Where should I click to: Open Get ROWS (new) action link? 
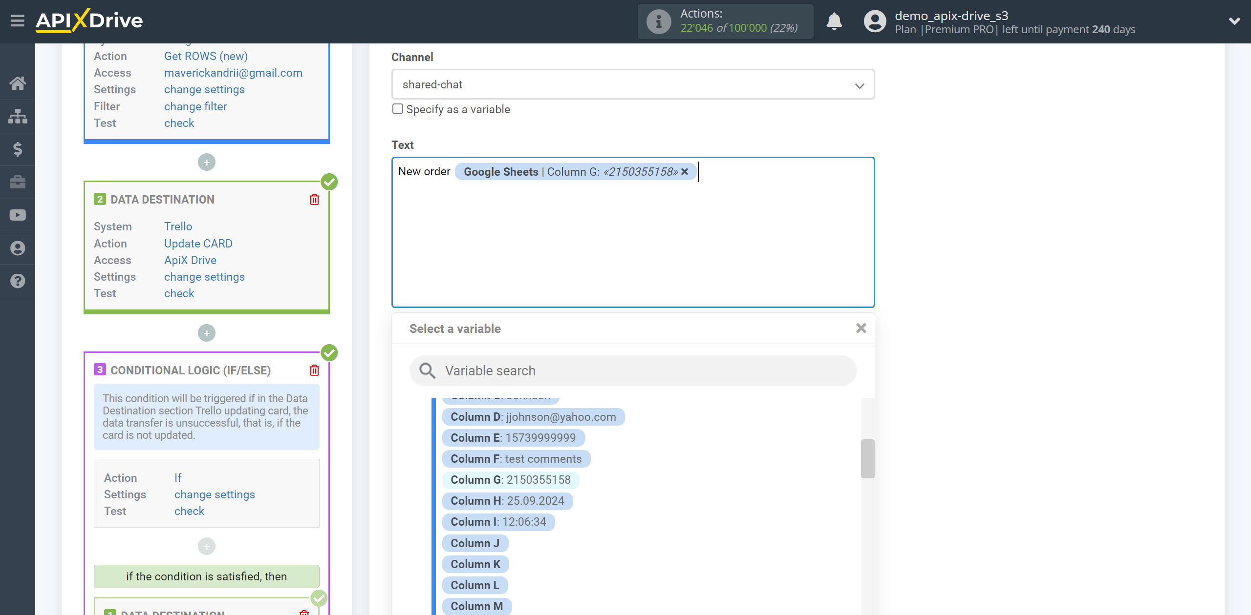(x=206, y=56)
